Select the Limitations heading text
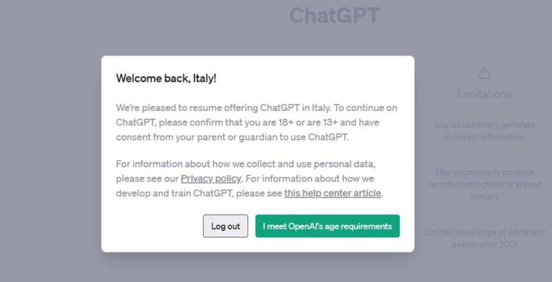Image resolution: width=552 pixels, height=282 pixels. [x=484, y=94]
